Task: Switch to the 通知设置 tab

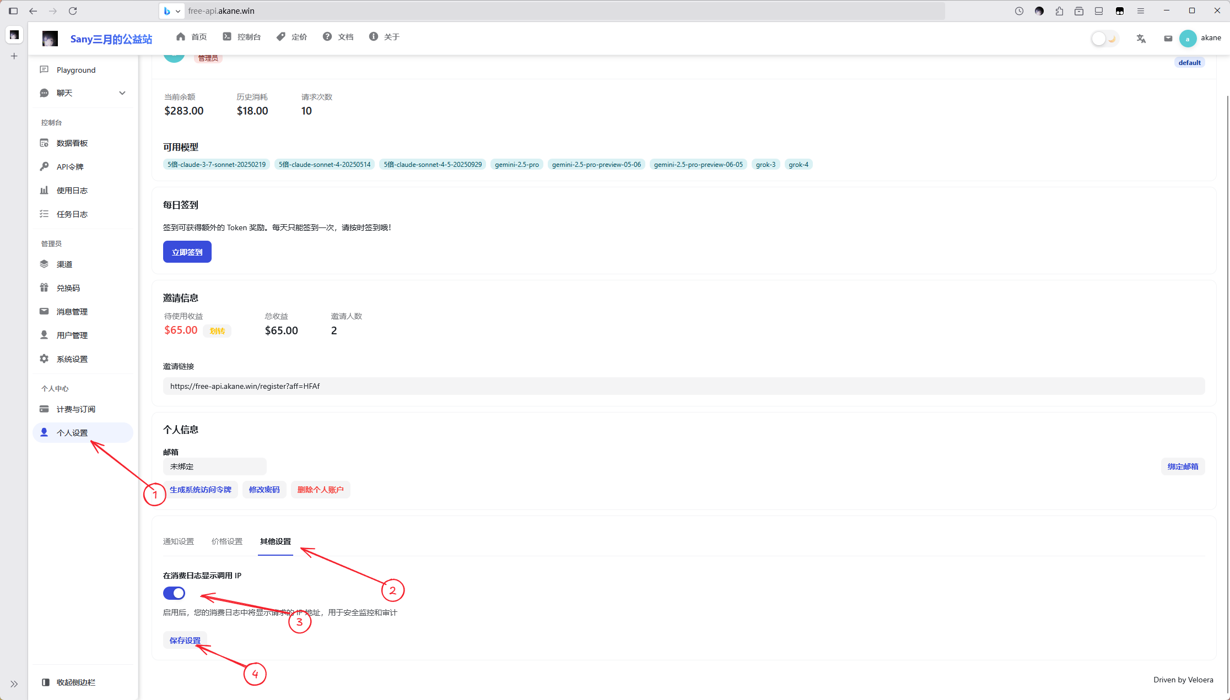Action: pyautogui.click(x=179, y=541)
